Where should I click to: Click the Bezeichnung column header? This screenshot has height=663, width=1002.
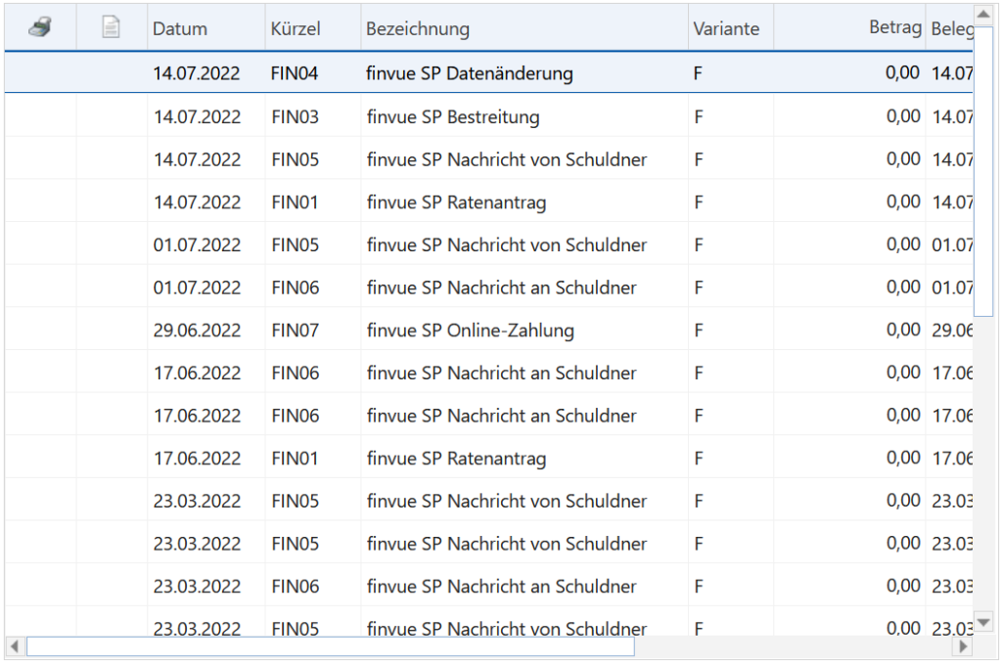point(418,28)
